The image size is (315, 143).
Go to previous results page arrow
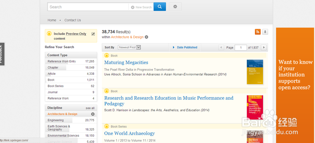point(221,48)
